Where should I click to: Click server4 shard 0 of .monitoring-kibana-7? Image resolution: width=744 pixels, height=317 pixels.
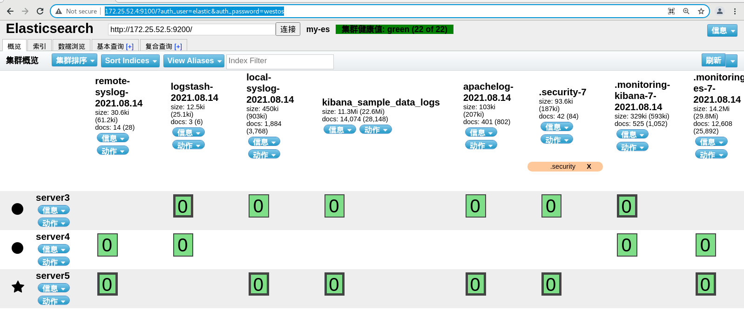tap(627, 245)
